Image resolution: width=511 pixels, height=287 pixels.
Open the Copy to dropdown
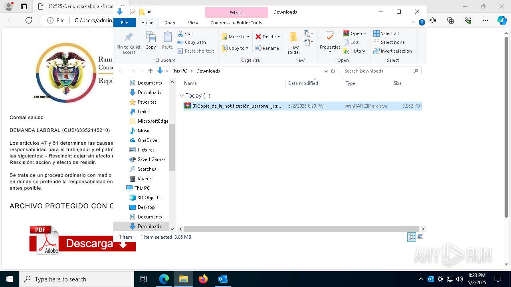pos(236,48)
